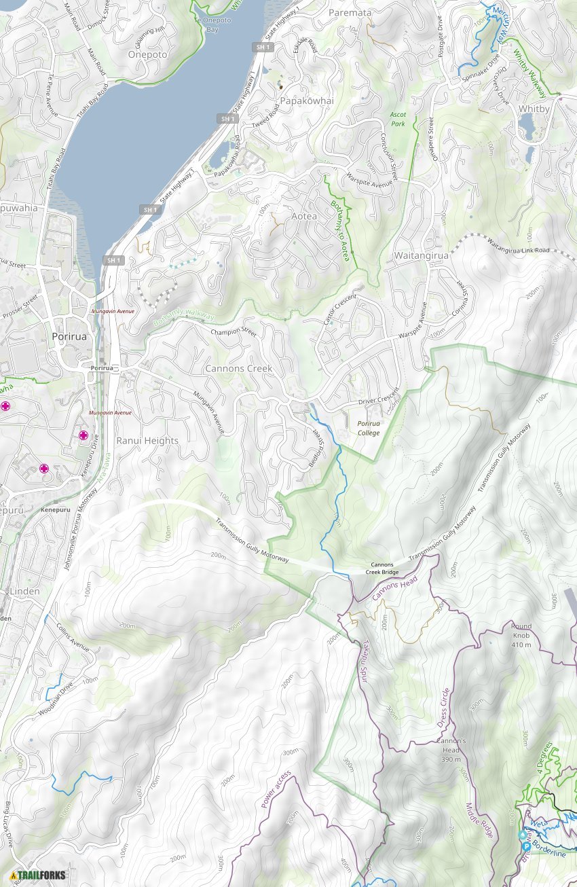Click the Trailforks logo
577x887 pixels.
[x=37, y=875]
